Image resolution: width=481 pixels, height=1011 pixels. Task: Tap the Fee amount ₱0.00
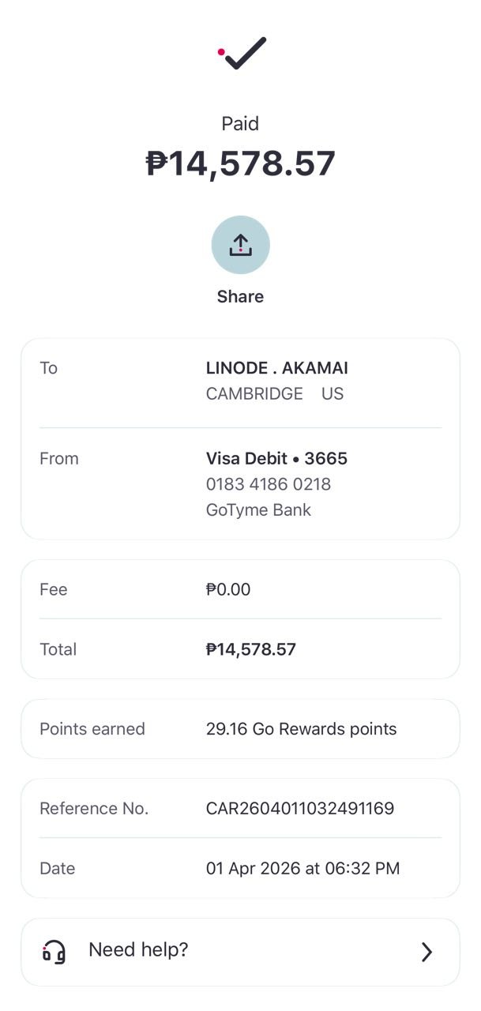(227, 589)
